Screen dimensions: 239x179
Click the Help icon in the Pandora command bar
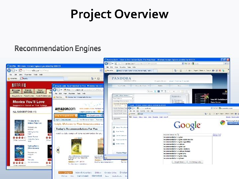click(213, 71)
